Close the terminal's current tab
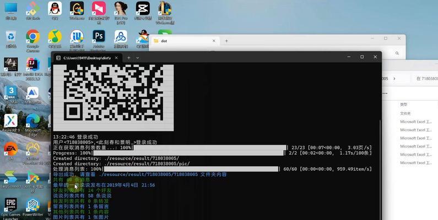The height and width of the screenshot is (220, 438). [x=116, y=58]
